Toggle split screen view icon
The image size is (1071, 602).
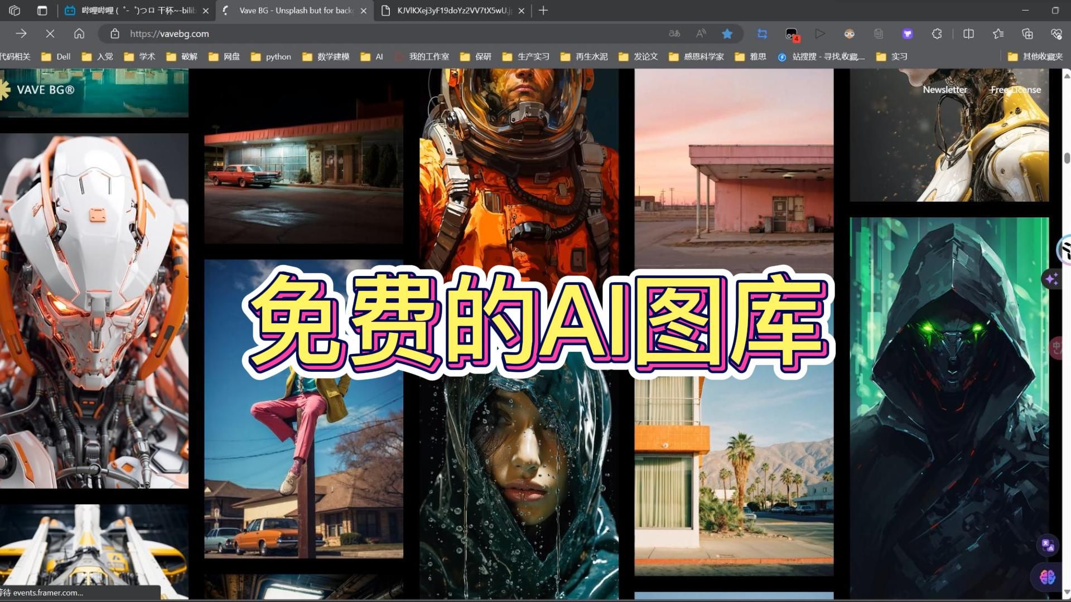(x=968, y=34)
